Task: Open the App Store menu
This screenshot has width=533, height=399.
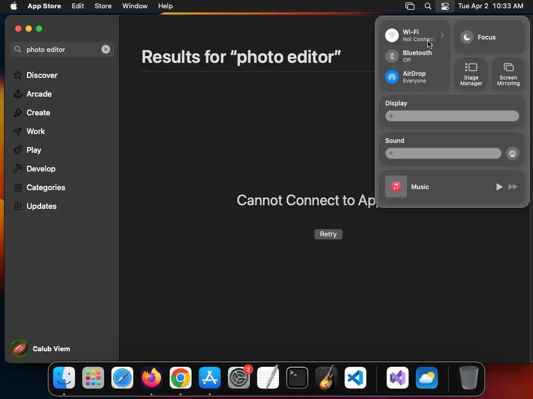Action: [x=44, y=6]
